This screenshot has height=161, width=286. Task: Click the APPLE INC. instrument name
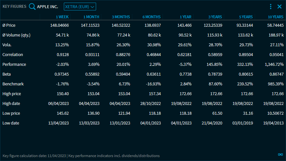[48, 7]
